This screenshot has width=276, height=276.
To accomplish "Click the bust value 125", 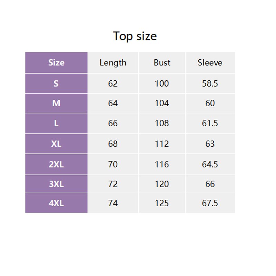I will [x=162, y=203].
